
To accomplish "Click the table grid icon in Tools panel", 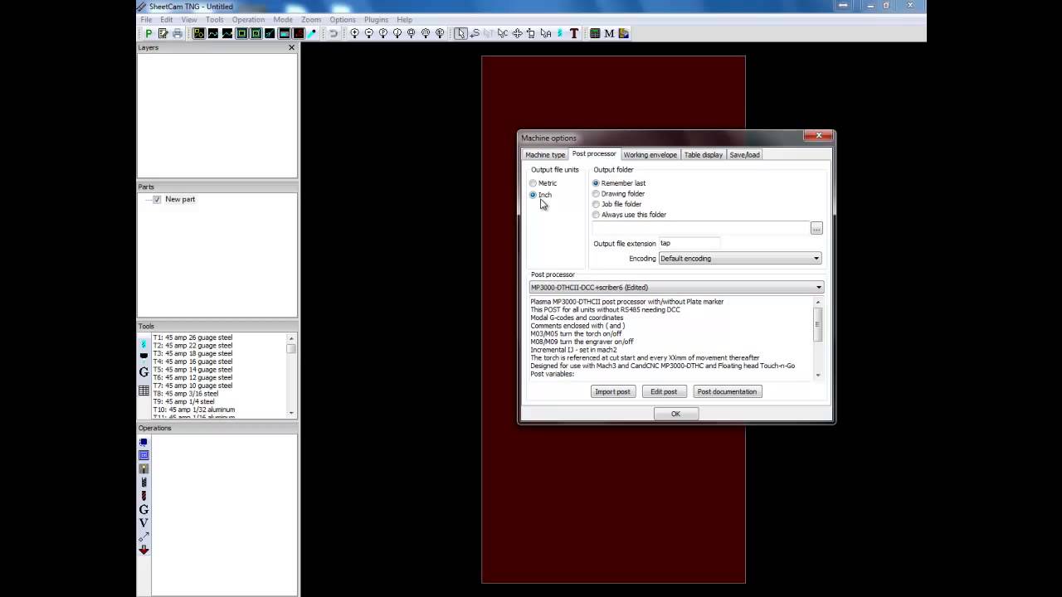I will tap(144, 390).
